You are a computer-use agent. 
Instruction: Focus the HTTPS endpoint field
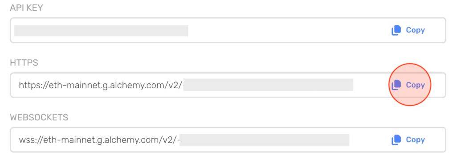click(228, 85)
